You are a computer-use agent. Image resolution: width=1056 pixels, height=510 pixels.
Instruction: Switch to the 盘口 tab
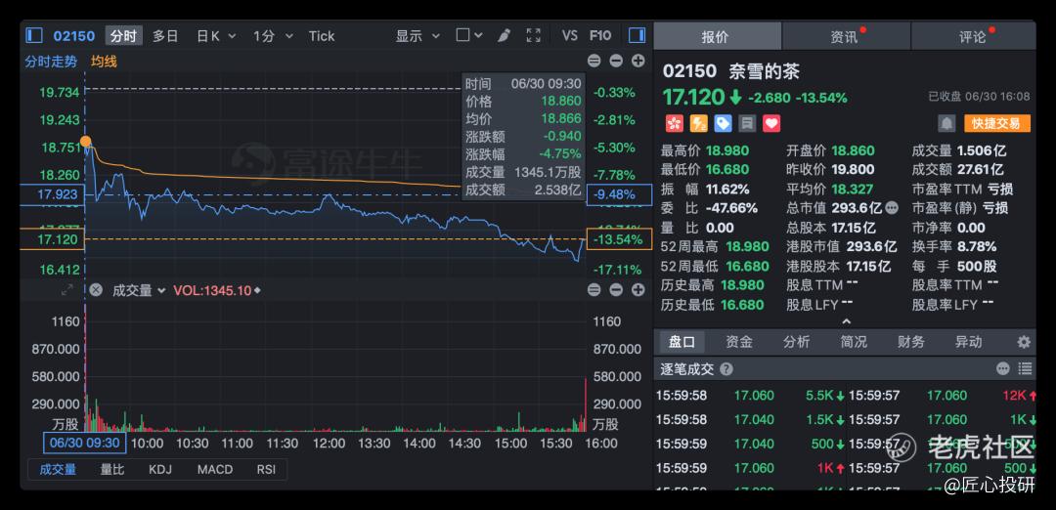tap(682, 342)
